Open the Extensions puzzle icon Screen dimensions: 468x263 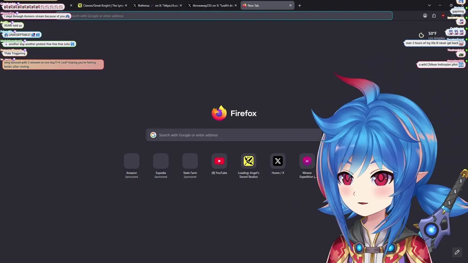[434, 16]
